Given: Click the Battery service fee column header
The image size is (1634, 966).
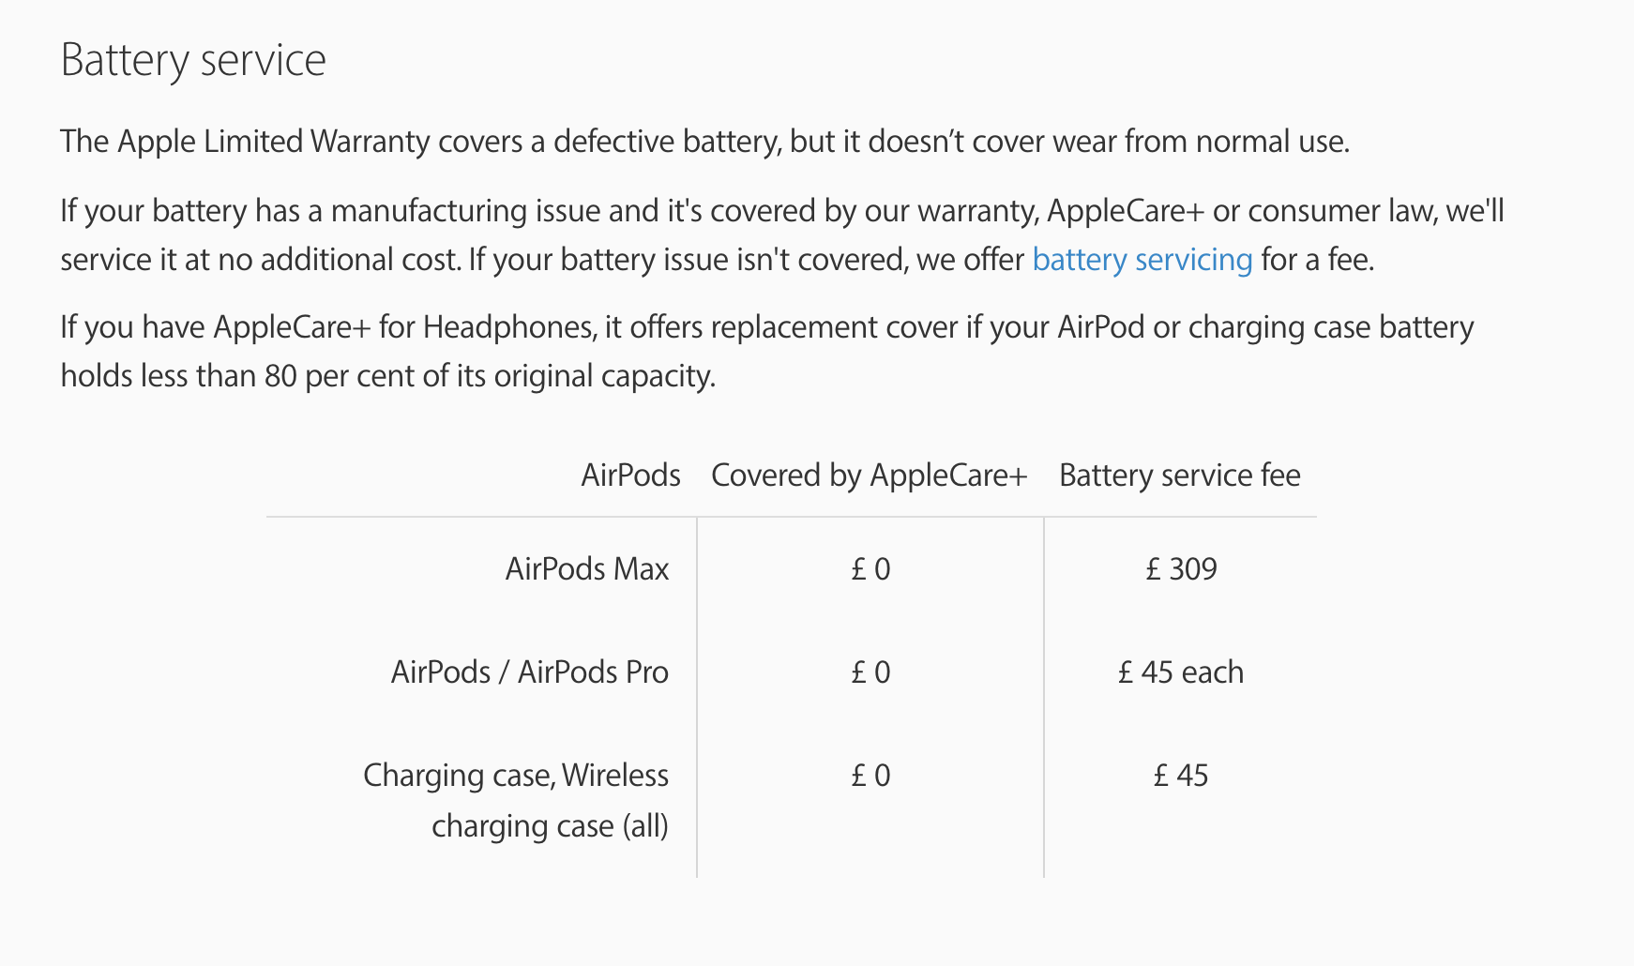Looking at the screenshot, I should [1179, 475].
